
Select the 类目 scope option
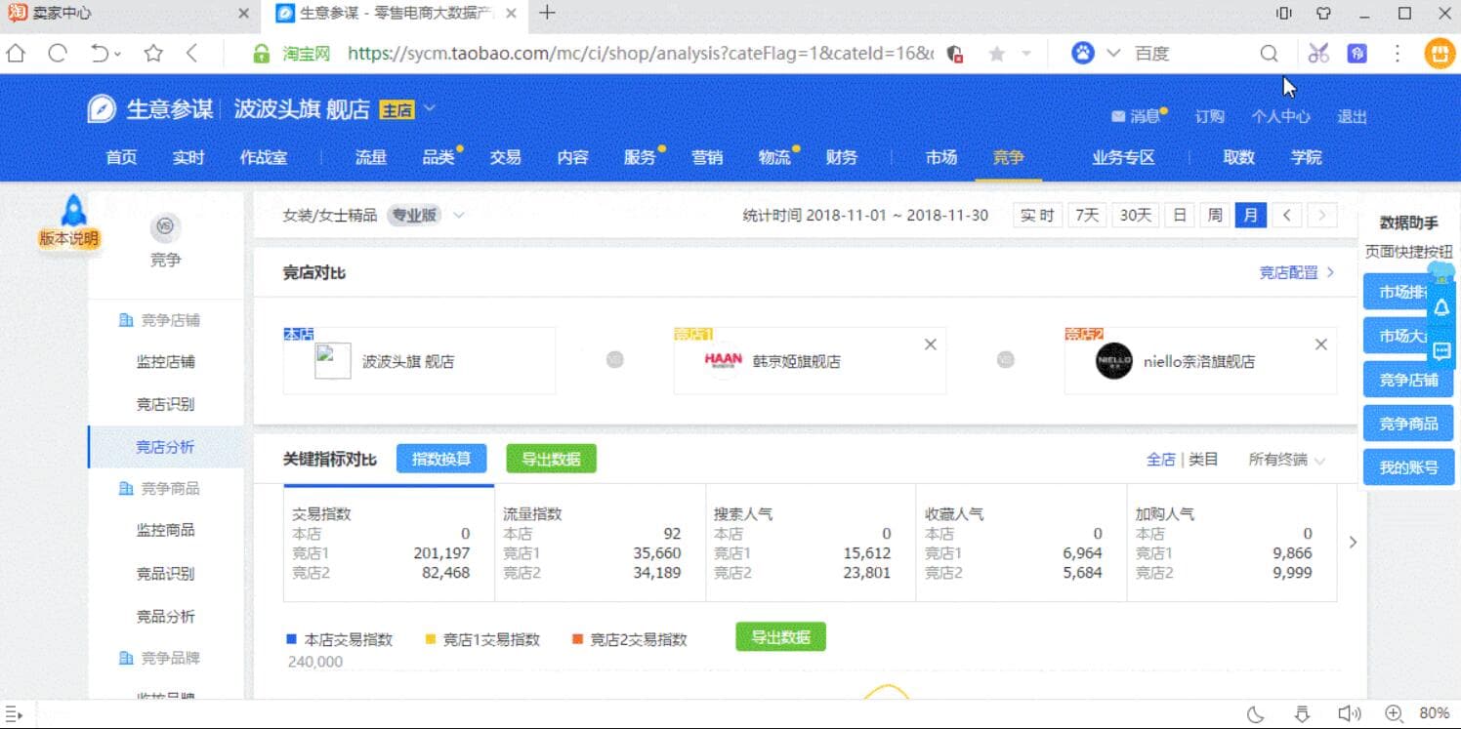[1203, 459]
